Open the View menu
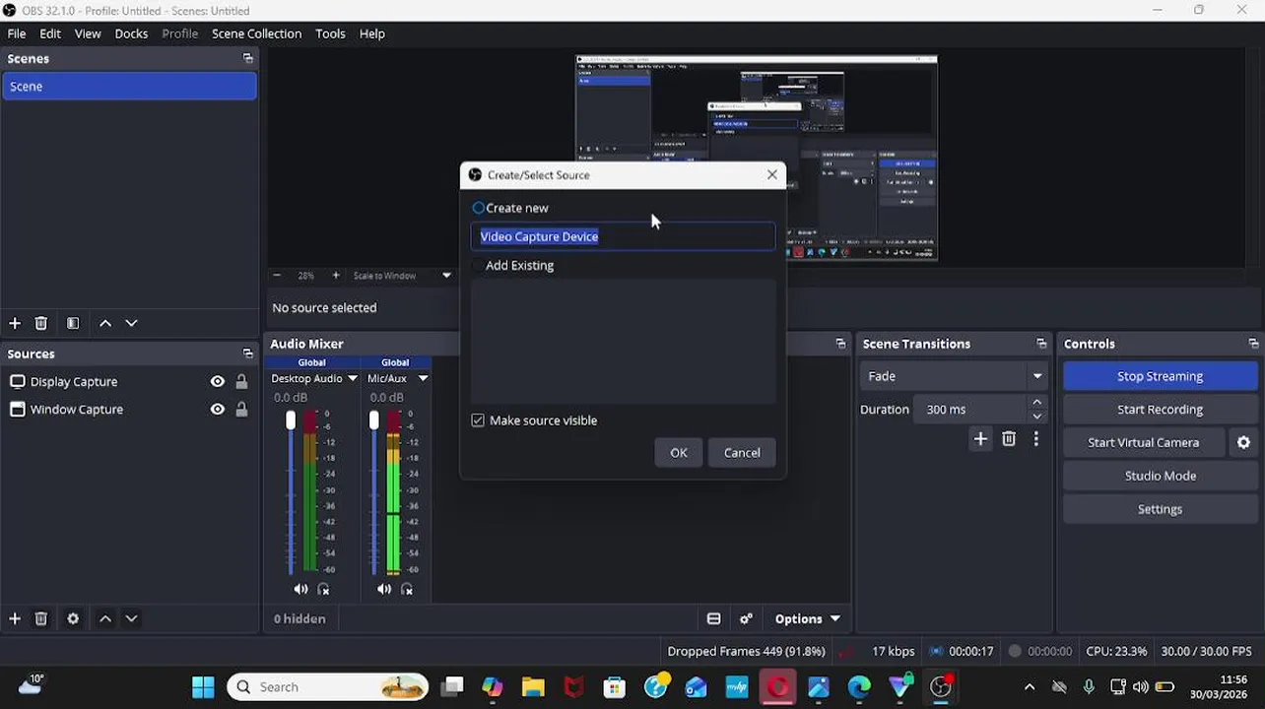This screenshot has height=709, width=1265. click(x=88, y=33)
